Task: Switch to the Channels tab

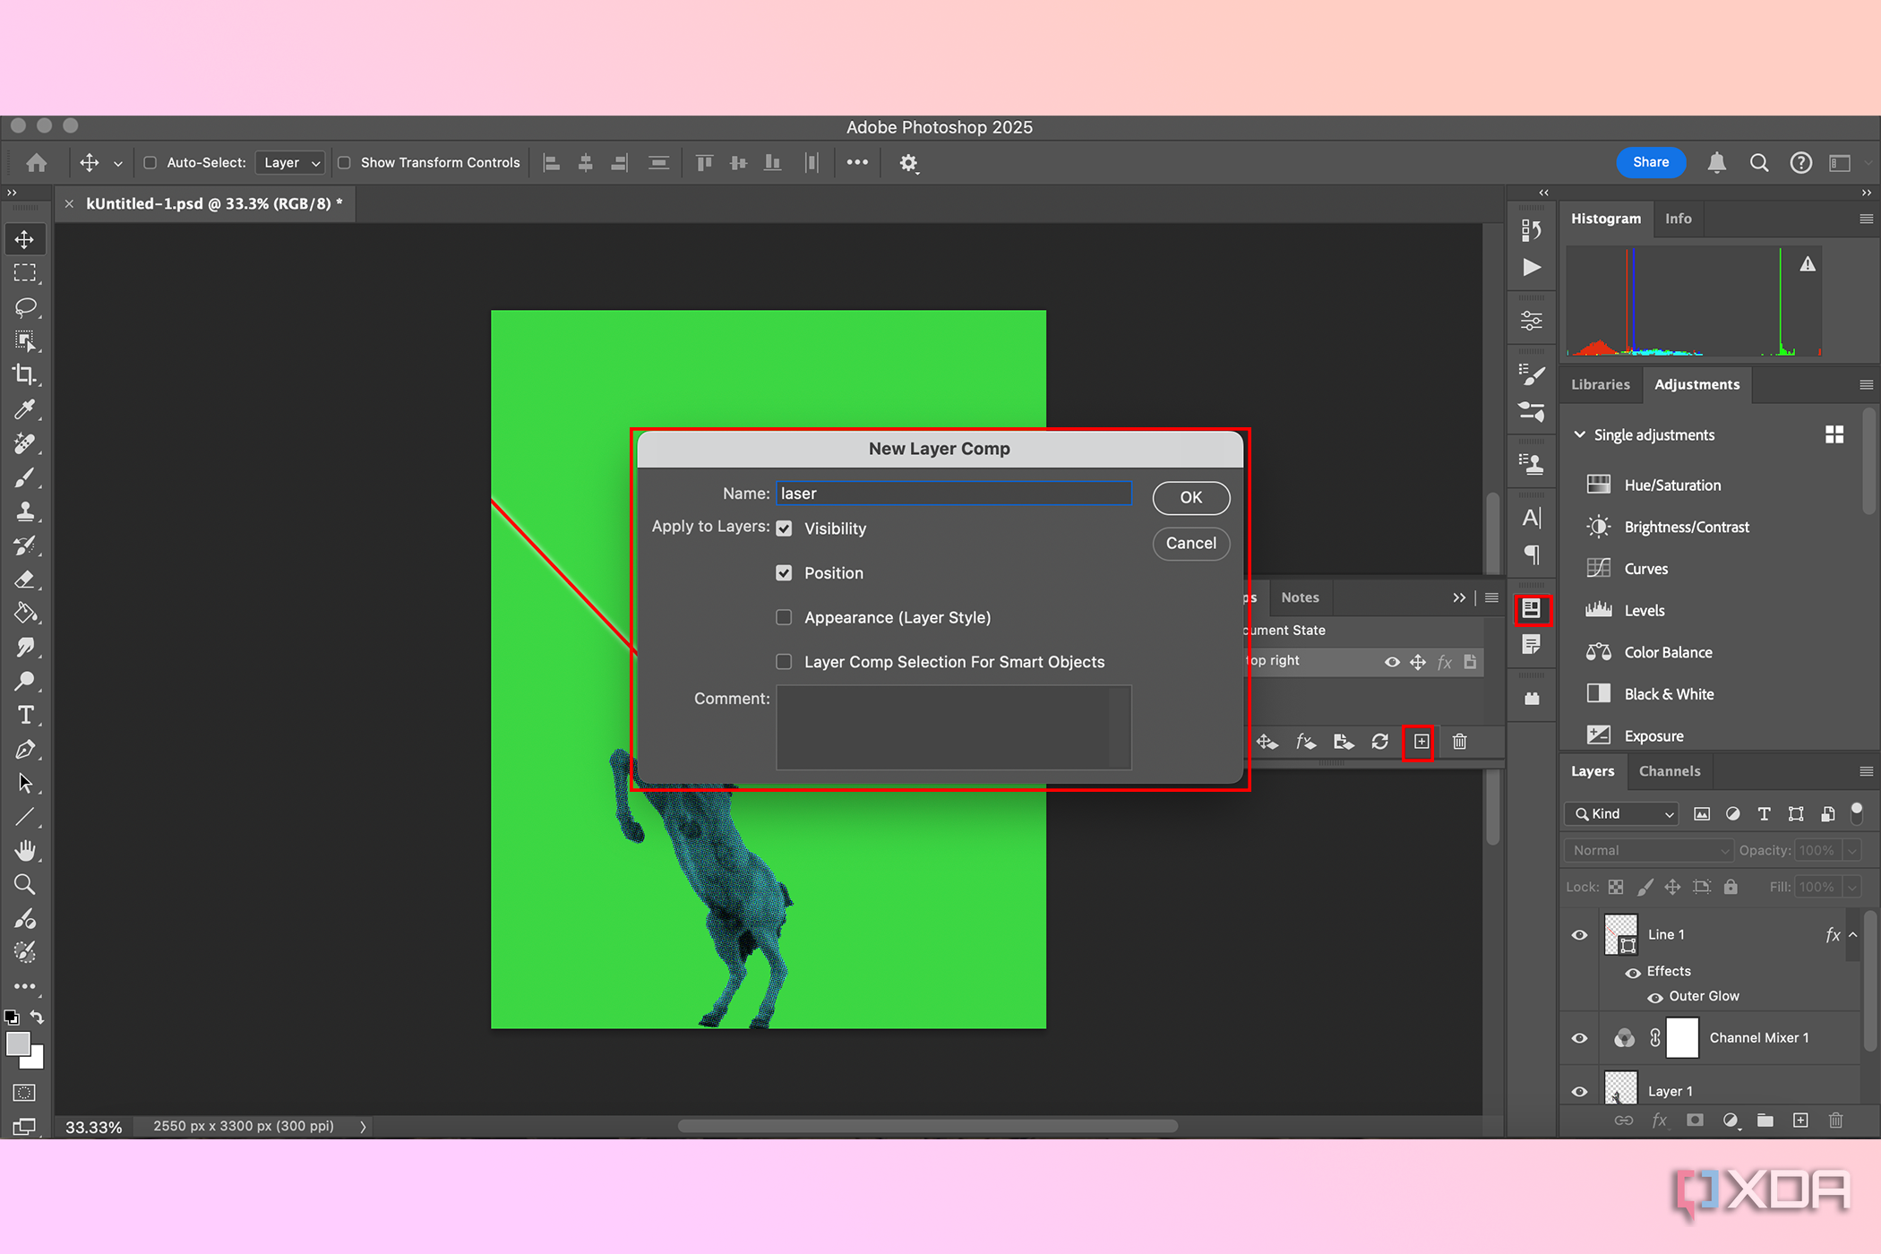Action: click(1670, 771)
